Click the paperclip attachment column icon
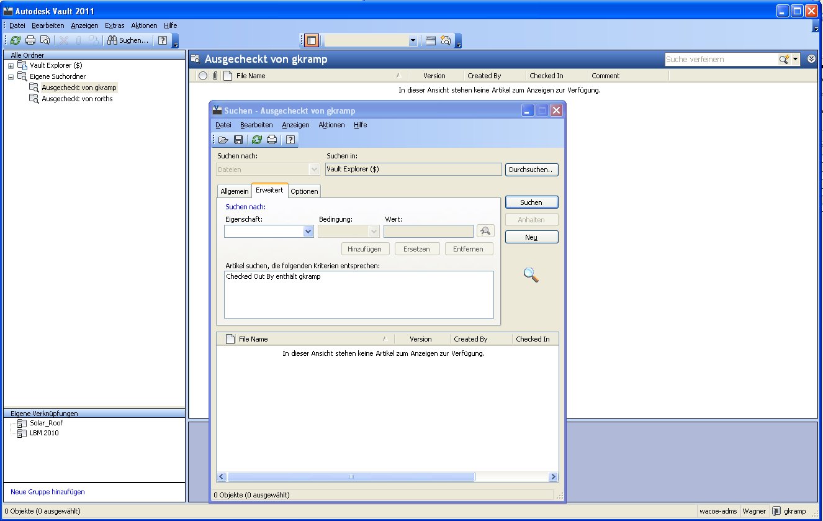The image size is (823, 521). [215, 76]
